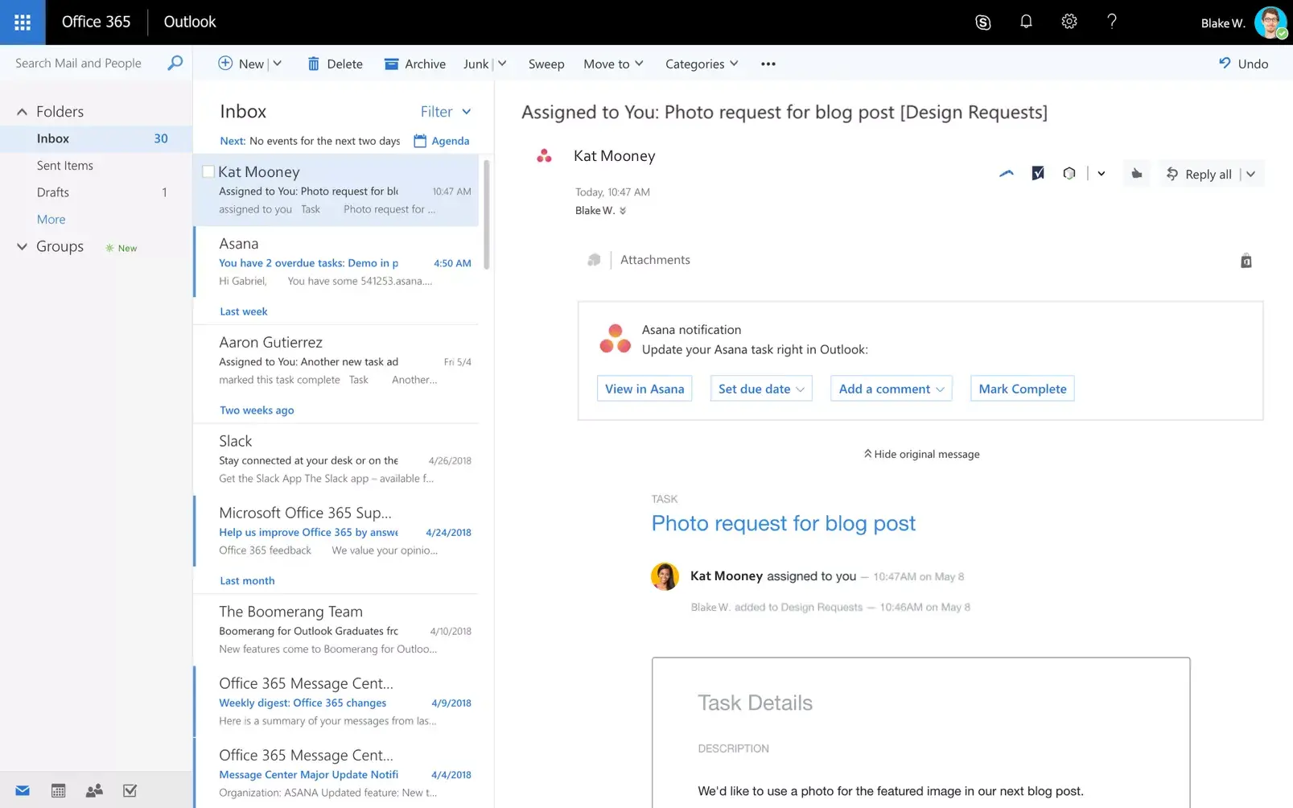Open the Calendar from the bottom navigation
Screen dimensions: 1293x808
pos(58,790)
